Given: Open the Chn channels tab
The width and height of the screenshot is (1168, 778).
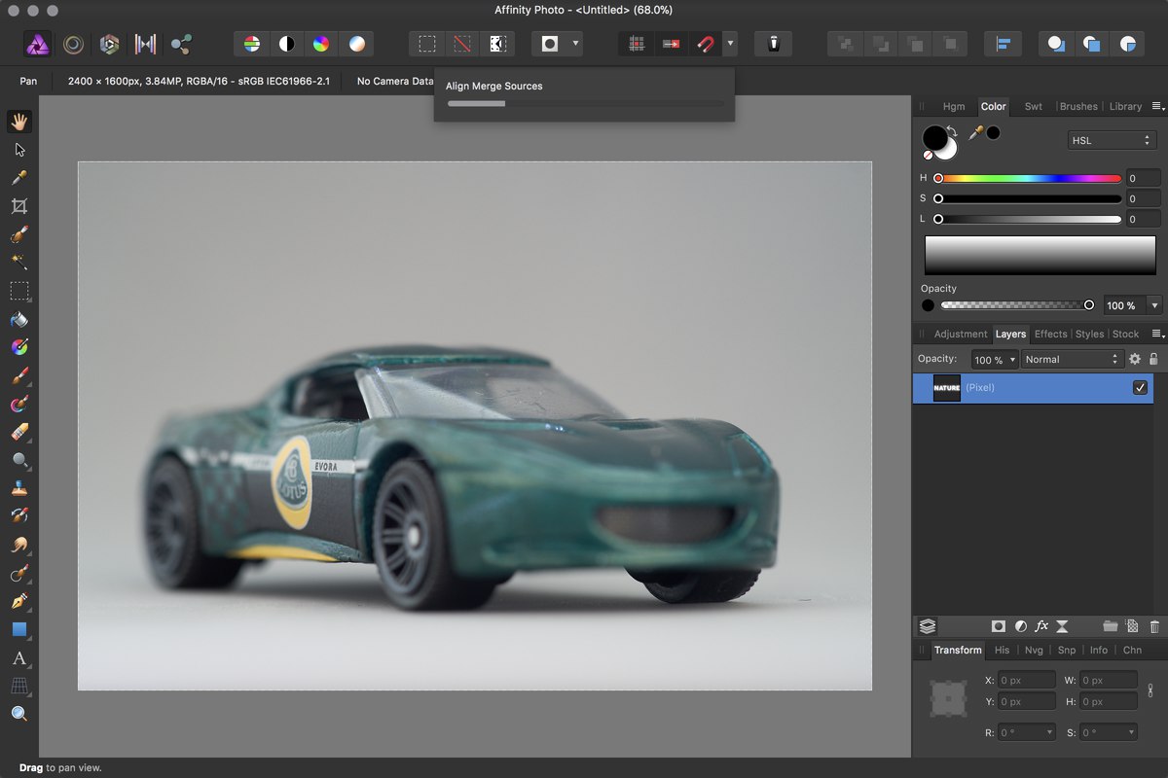Looking at the screenshot, I should point(1132,650).
